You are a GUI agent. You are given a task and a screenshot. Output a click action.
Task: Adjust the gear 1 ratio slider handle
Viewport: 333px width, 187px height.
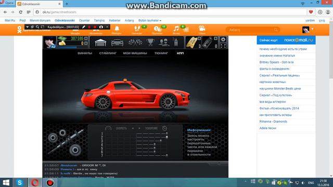(166, 133)
